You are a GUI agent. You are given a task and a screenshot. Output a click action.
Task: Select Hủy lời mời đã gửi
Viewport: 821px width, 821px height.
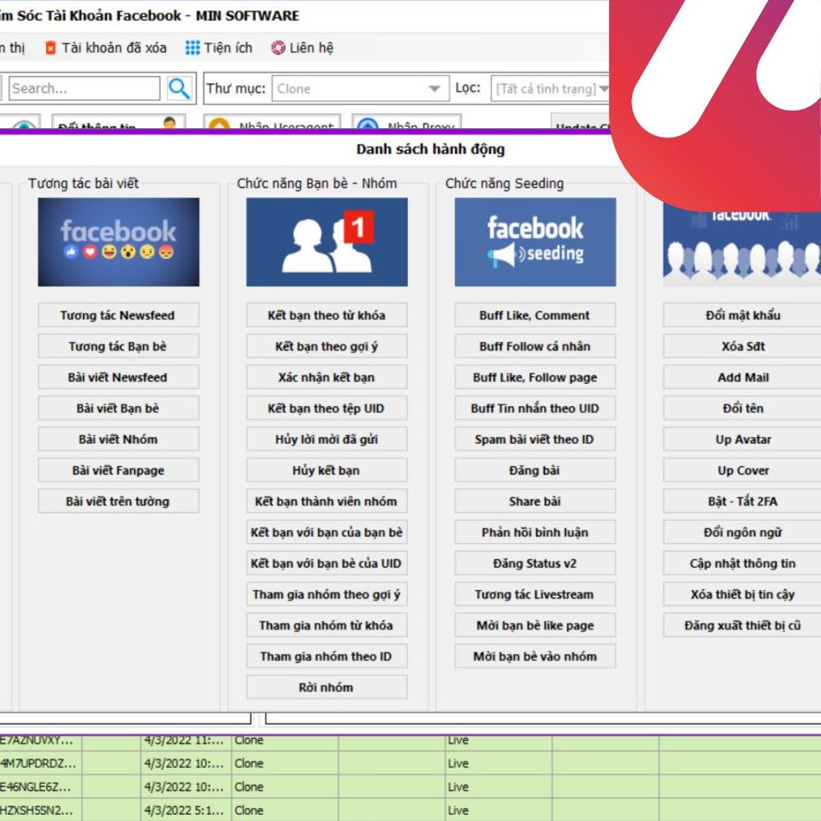[x=327, y=439]
